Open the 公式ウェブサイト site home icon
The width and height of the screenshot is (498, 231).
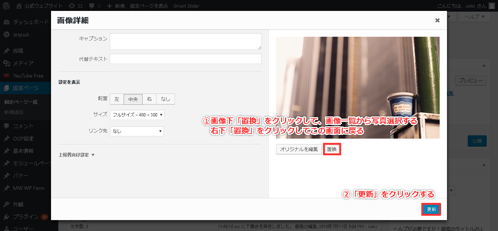pos(19,6)
